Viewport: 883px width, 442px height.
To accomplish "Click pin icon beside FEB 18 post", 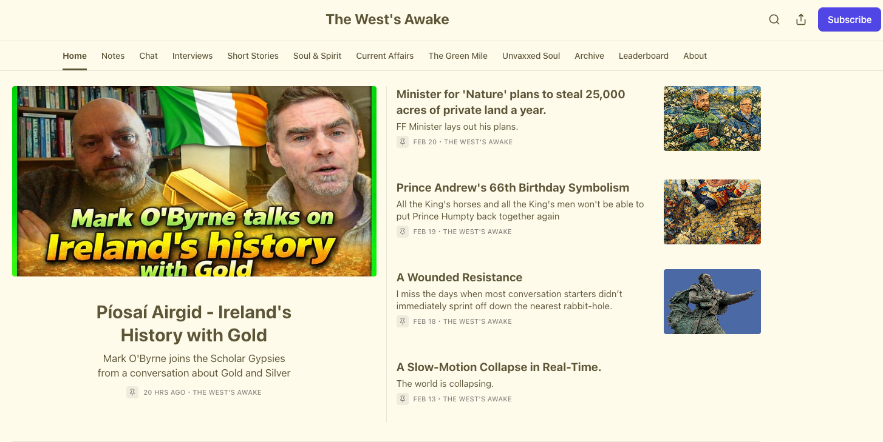I will (403, 321).
